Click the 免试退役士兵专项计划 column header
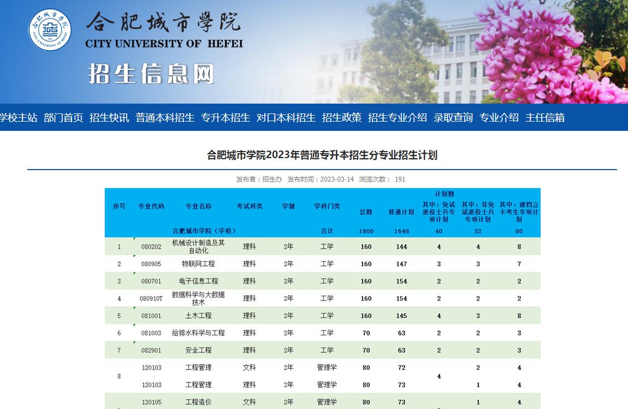This screenshot has height=409, width=628. pos(439,212)
